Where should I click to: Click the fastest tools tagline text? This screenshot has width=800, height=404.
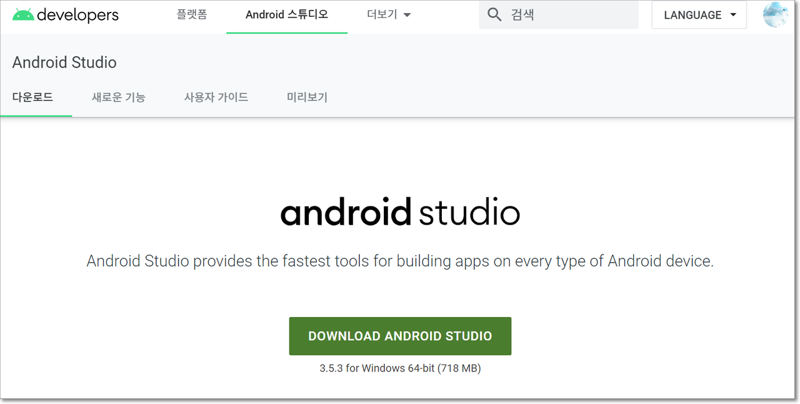click(x=400, y=261)
